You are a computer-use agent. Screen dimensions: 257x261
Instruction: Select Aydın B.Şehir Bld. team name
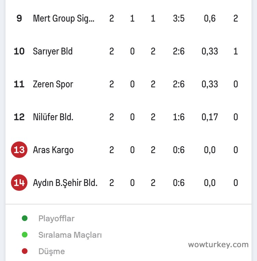click(x=65, y=183)
